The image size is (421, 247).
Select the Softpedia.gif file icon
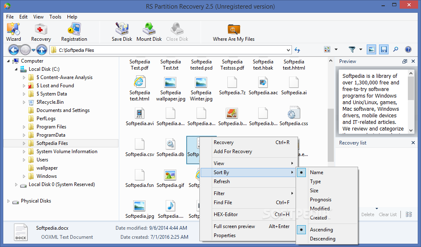(170, 175)
